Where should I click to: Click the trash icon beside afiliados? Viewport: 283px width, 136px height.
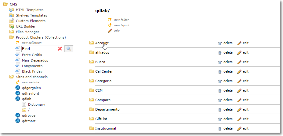[220, 53]
